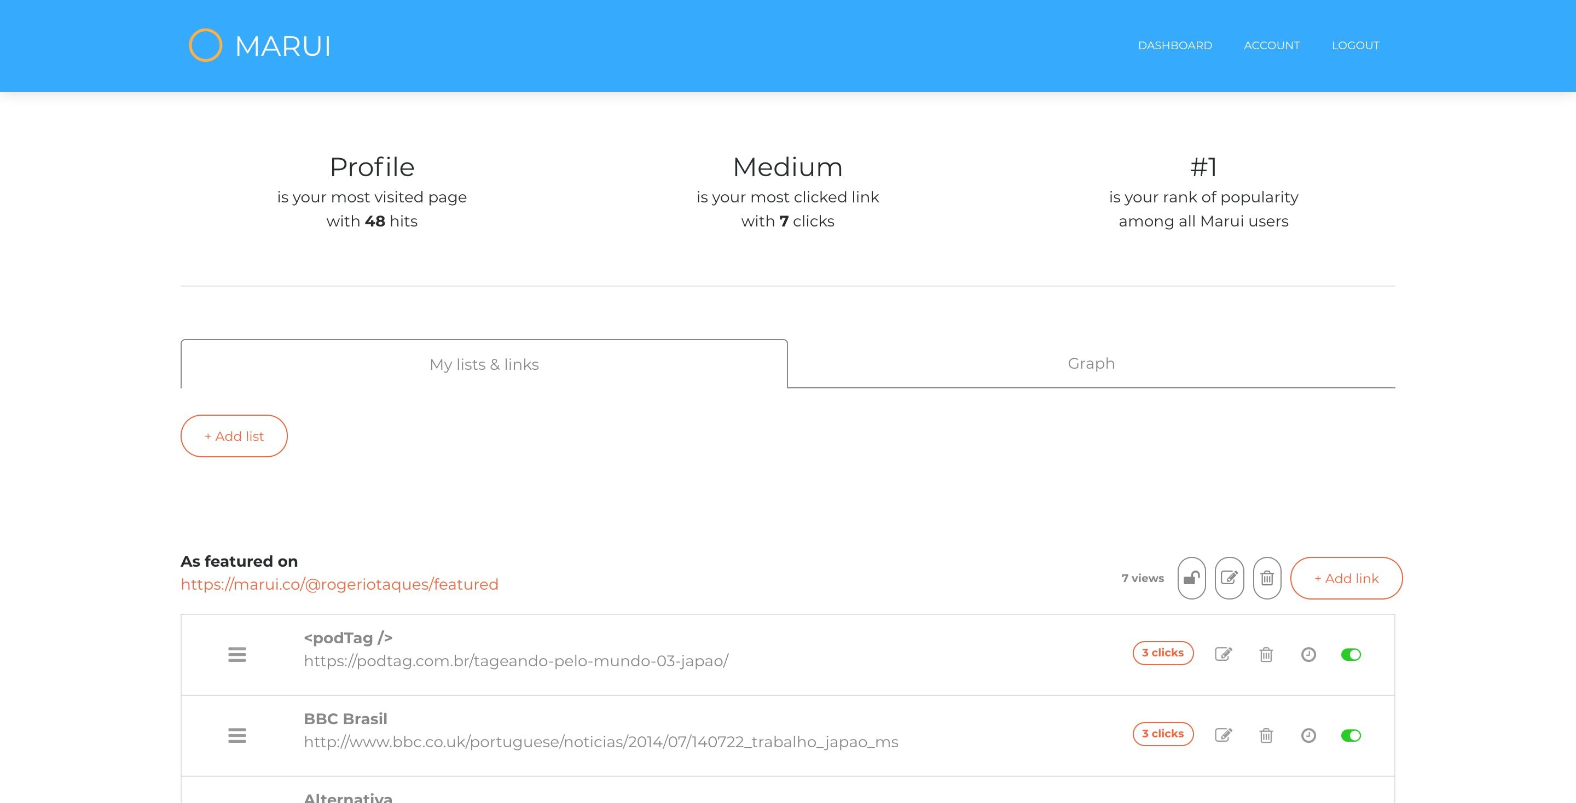The height and width of the screenshot is (803, 1576).
Task: Click the 'Profile' most visited heading
Action: pyautogui.click(x=372, y=166)
